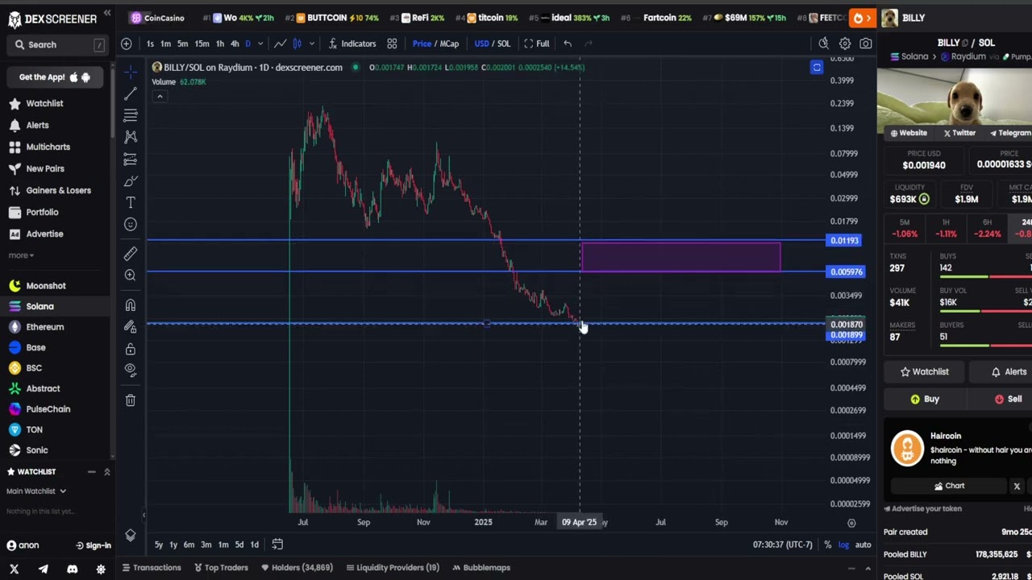1032x580 pixels.
Task: Expand the chart style dropdown arrow
Action: tap(311, 43)
